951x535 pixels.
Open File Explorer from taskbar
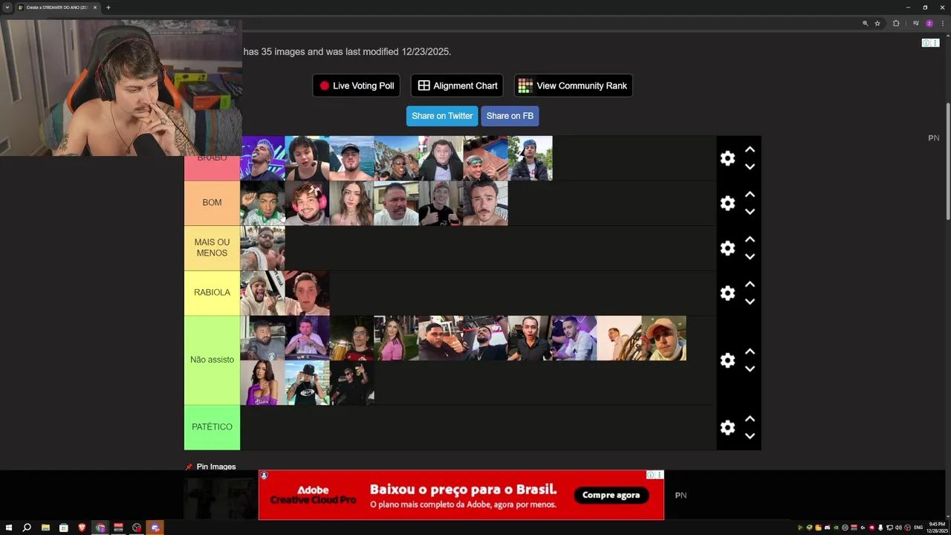click(x=45, y=528)
